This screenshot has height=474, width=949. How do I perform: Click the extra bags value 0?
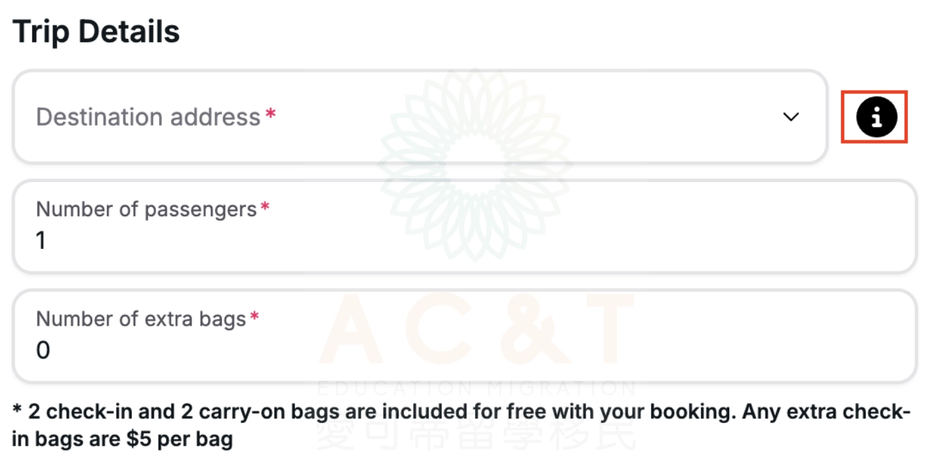pos(42,350)
